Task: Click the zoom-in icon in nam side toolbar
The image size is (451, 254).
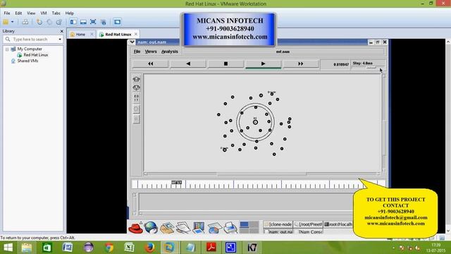Action: 136,79
